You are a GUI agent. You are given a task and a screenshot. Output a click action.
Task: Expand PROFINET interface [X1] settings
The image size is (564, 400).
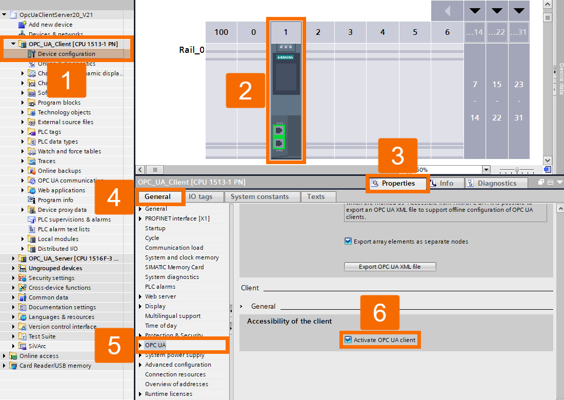[x=140, y=218]
